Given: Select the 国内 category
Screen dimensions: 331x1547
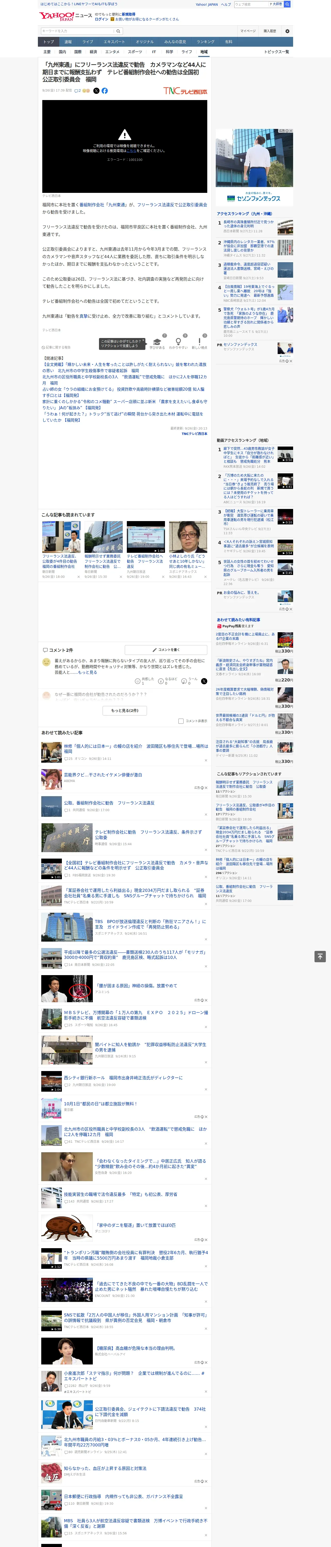Looking at the screenshot, I should click(x=62, y=52).
